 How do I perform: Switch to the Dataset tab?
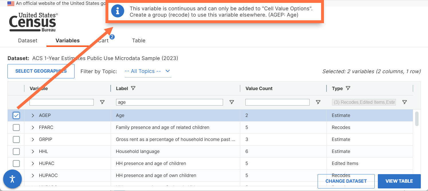[28, 41]
